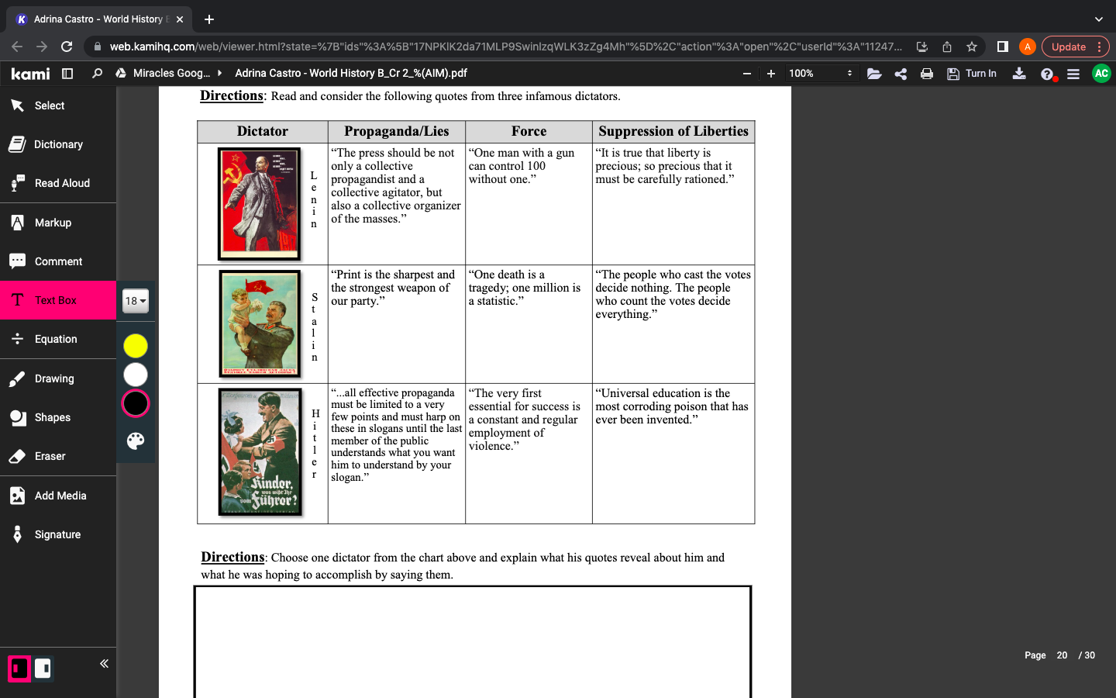Open the 100% zoom level dropdown
Image resolution: width=1116 pixels, height=698 pixels.
[x=820, y=74]
